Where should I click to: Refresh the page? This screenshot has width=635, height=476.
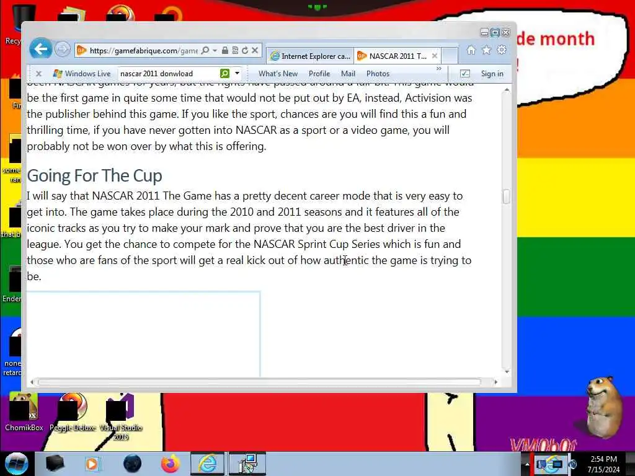click(245, 50)
